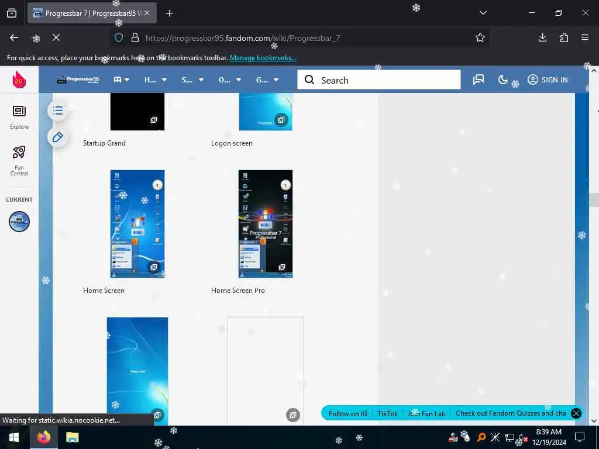Click the pencil edit page button
Screen dimensions: 599x449
pos(58,137)
